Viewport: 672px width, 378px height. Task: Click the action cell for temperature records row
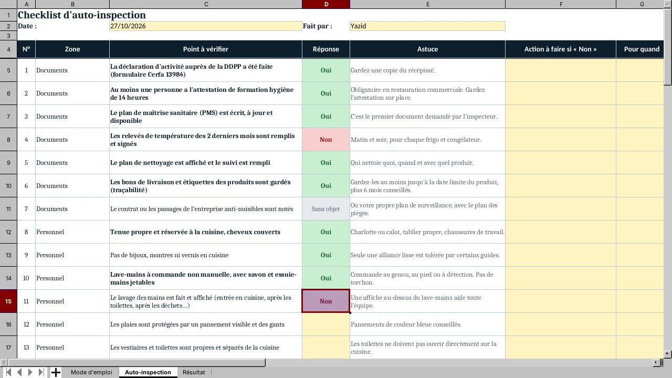[561, 140]
